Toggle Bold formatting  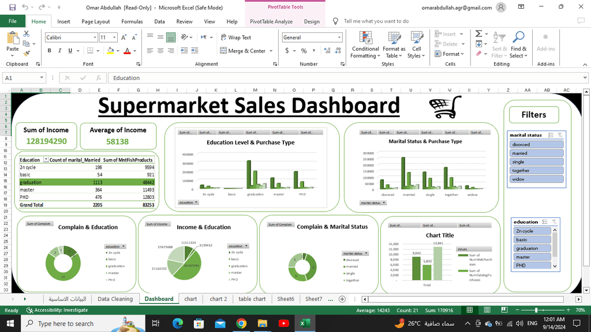coord(49,51)
